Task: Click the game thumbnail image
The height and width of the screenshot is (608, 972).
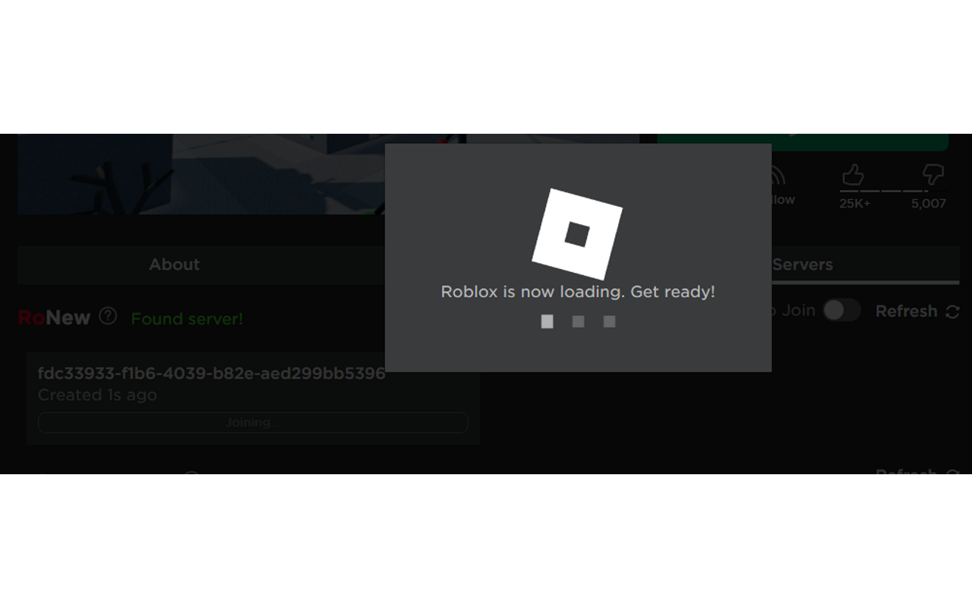Action: 201,174
